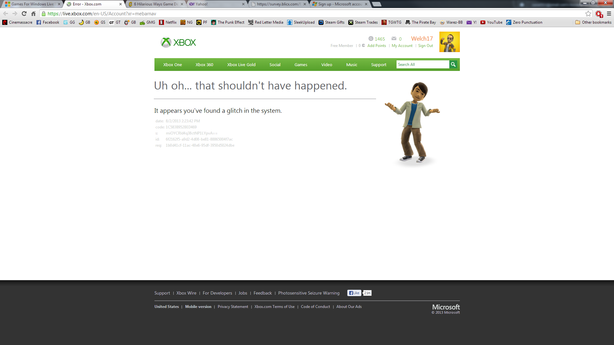Open the Xbox Live Gold menu
614x345 pixels.
click(241, 65)
